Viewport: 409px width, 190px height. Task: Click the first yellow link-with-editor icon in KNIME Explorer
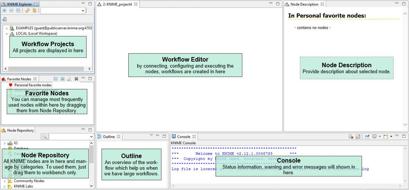point(27,11)
